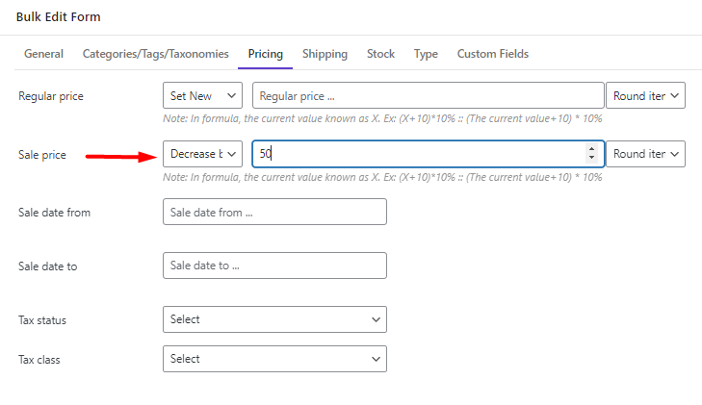Expand Sale price Decrease by dropdown
The image size is (702, 405).
pos(202,154)
